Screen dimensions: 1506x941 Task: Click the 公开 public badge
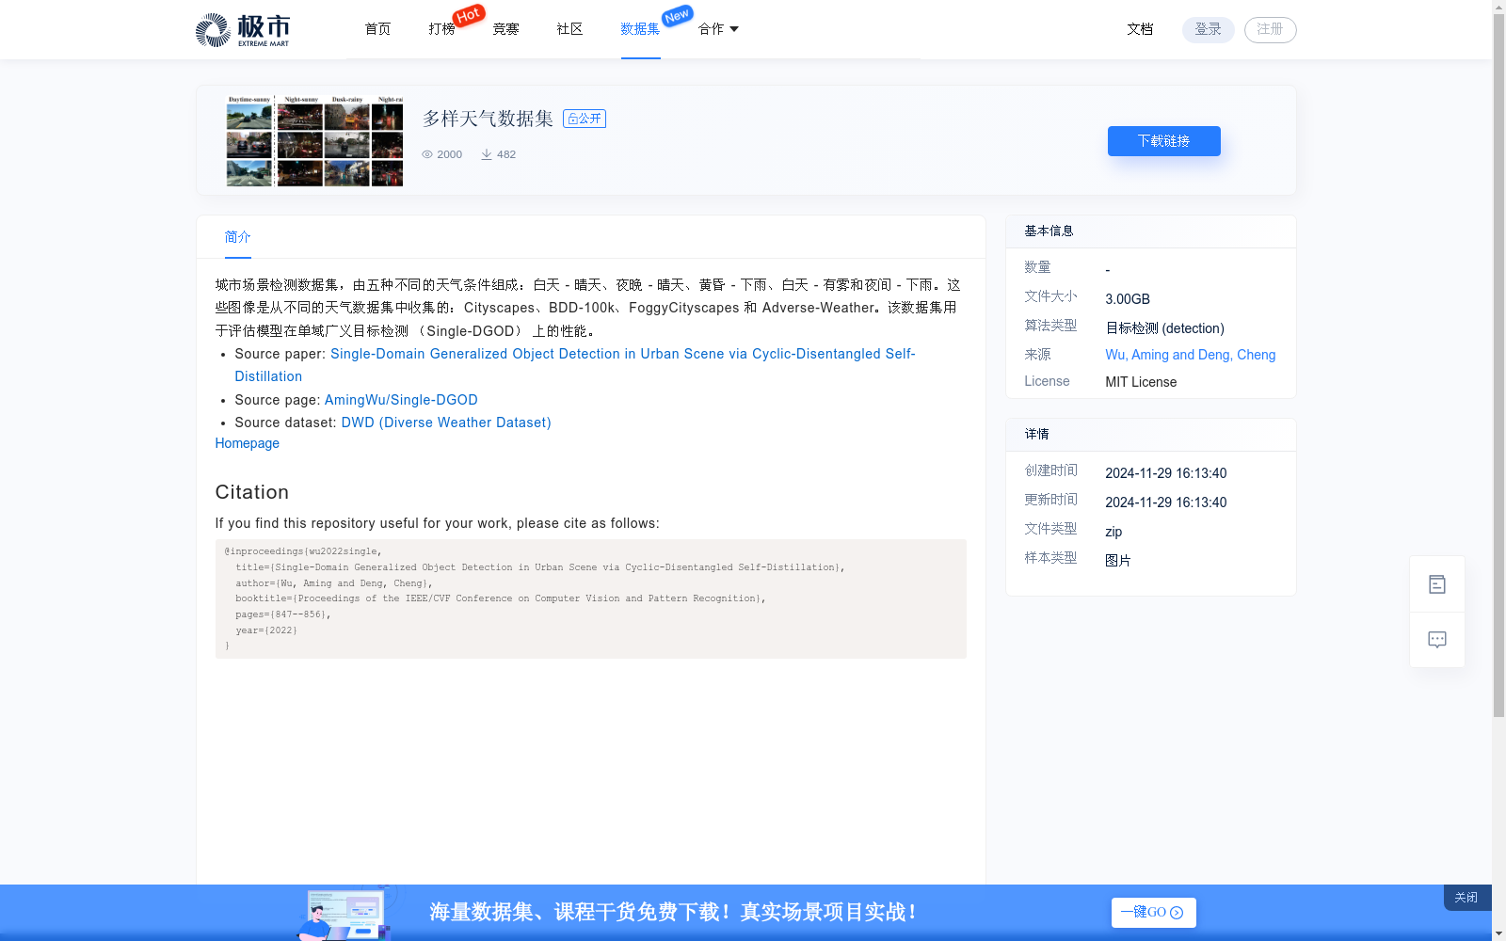(585, 119)
